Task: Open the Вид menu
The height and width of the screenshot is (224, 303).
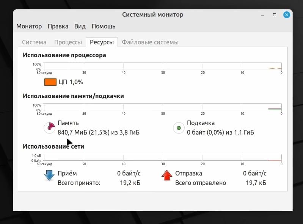Action: coord(80,26)
